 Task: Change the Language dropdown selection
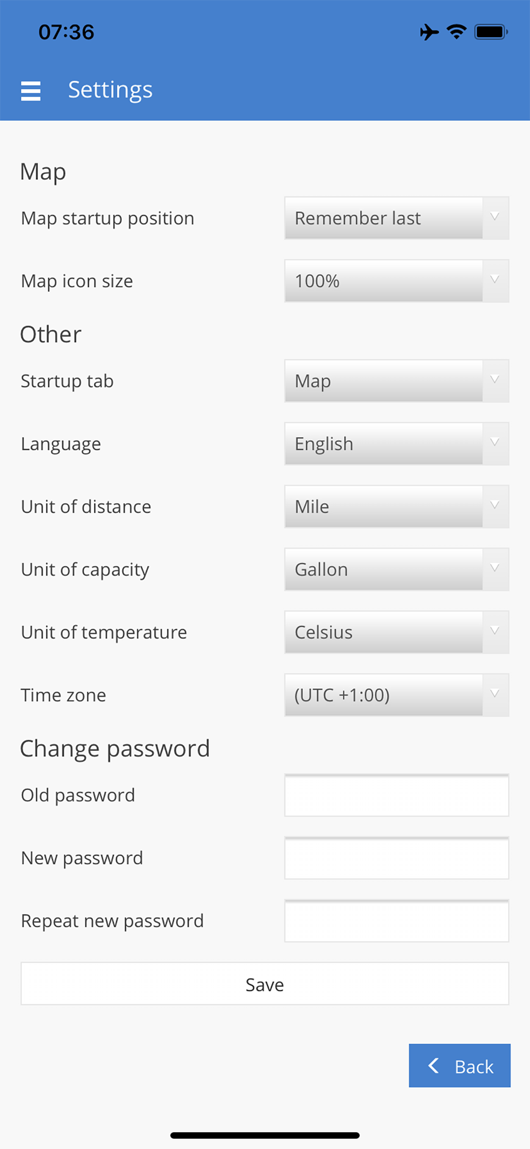pyautogui.click(x=396, y=444)
